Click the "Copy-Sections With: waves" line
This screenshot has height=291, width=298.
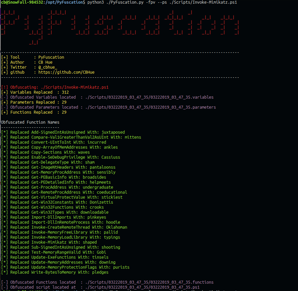coord(45,152)
